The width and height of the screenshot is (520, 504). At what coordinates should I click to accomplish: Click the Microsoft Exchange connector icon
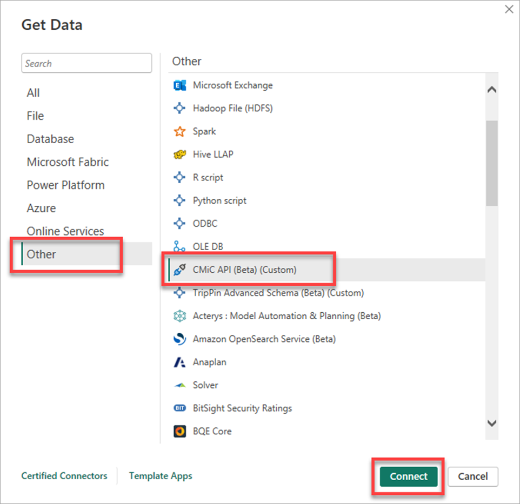click(179, 85)
